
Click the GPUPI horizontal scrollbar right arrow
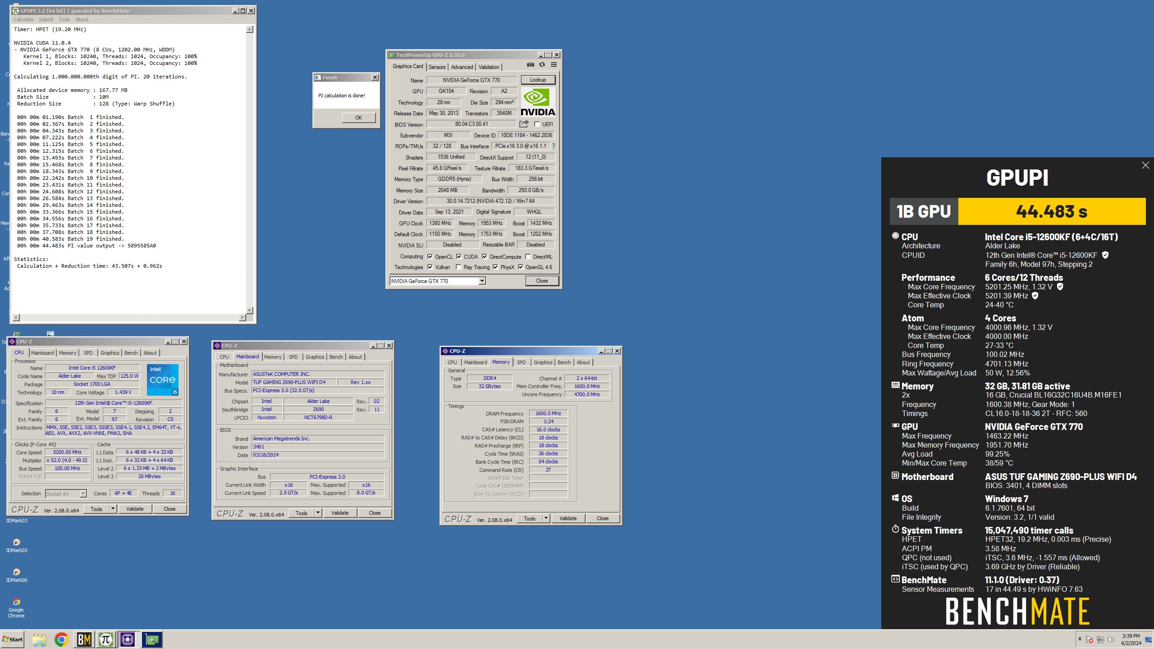coord(243,318)
